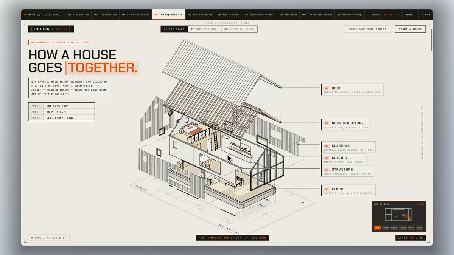Viewport: 454px width, 255px height.
Task: Switch to the 01 The Section tab
Action: point(78,15)
